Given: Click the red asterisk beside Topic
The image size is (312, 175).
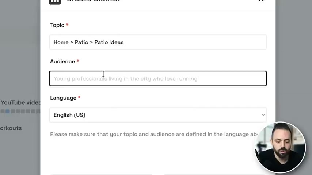Looking at the screenshot, I should (67, 24).
